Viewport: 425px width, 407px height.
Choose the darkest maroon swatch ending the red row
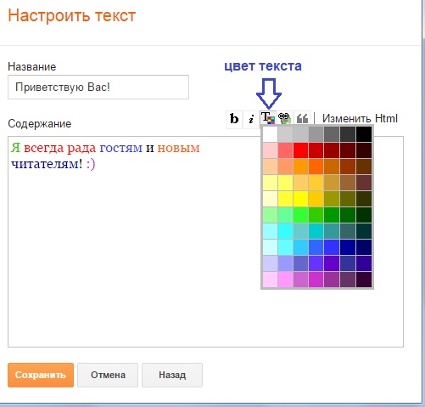[x=364, y=150]
